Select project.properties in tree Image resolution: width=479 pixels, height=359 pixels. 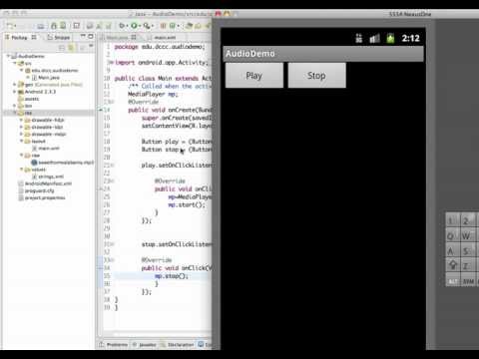click(42, 197)
